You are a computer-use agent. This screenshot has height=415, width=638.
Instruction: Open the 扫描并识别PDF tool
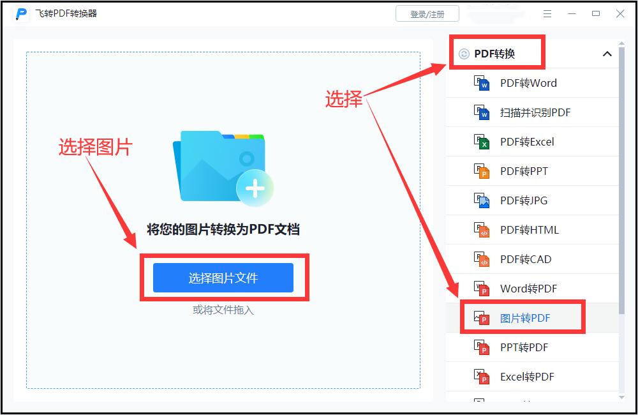point(535,112)
